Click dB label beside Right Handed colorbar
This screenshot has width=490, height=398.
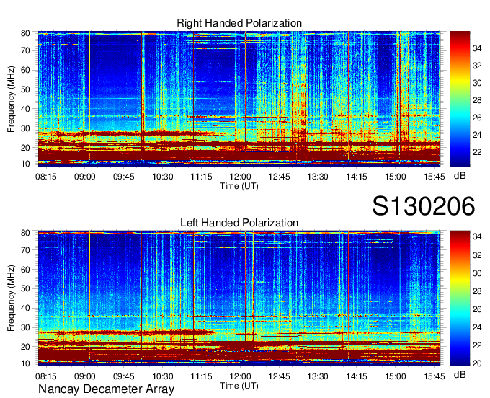click(460, 176)
